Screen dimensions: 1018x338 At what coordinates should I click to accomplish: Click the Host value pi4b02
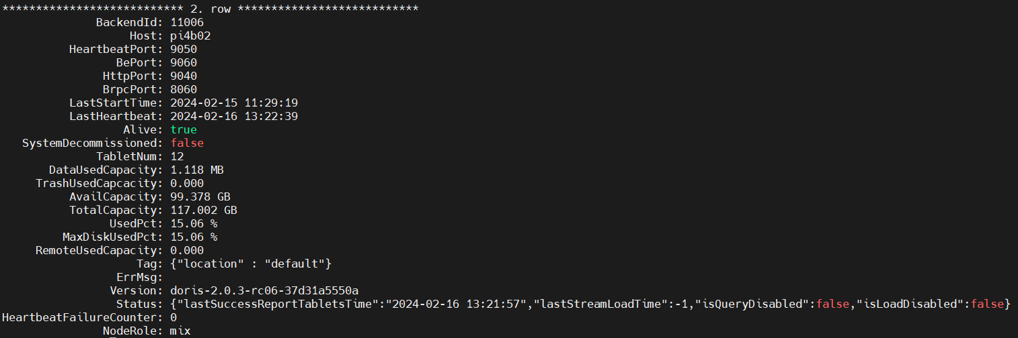(190, 36)
